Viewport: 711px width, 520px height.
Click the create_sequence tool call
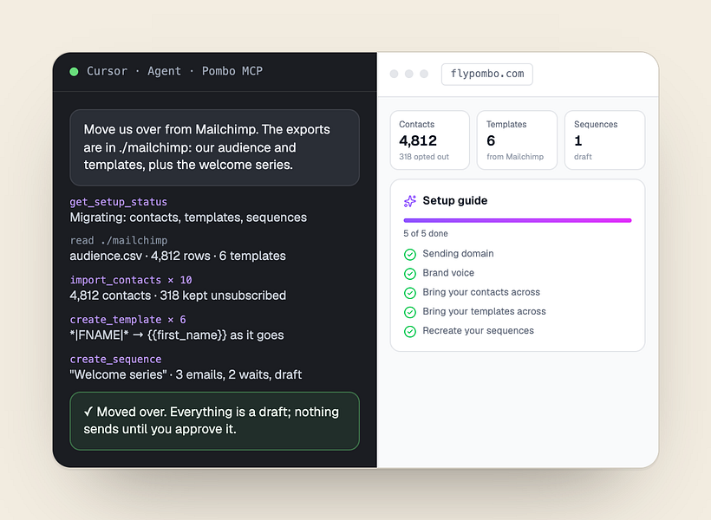pyautogui.click(x=115, y=359)
